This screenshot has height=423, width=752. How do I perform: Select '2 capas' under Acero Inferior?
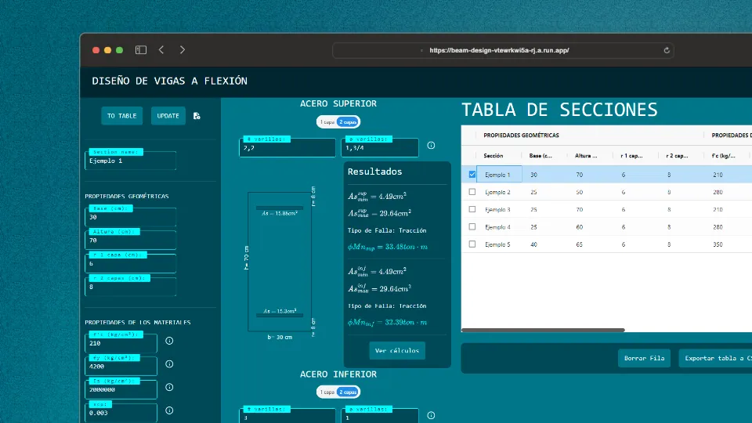pos(348,392)
